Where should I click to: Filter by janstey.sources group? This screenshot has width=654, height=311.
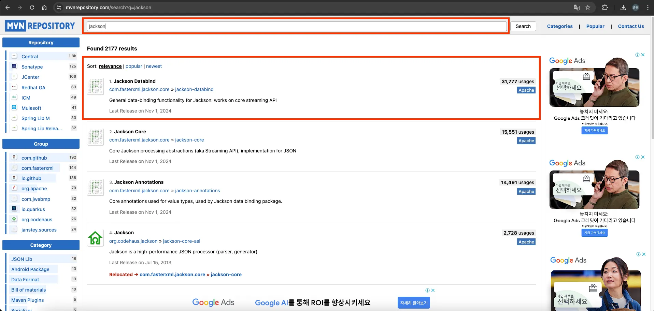[39, 230]
